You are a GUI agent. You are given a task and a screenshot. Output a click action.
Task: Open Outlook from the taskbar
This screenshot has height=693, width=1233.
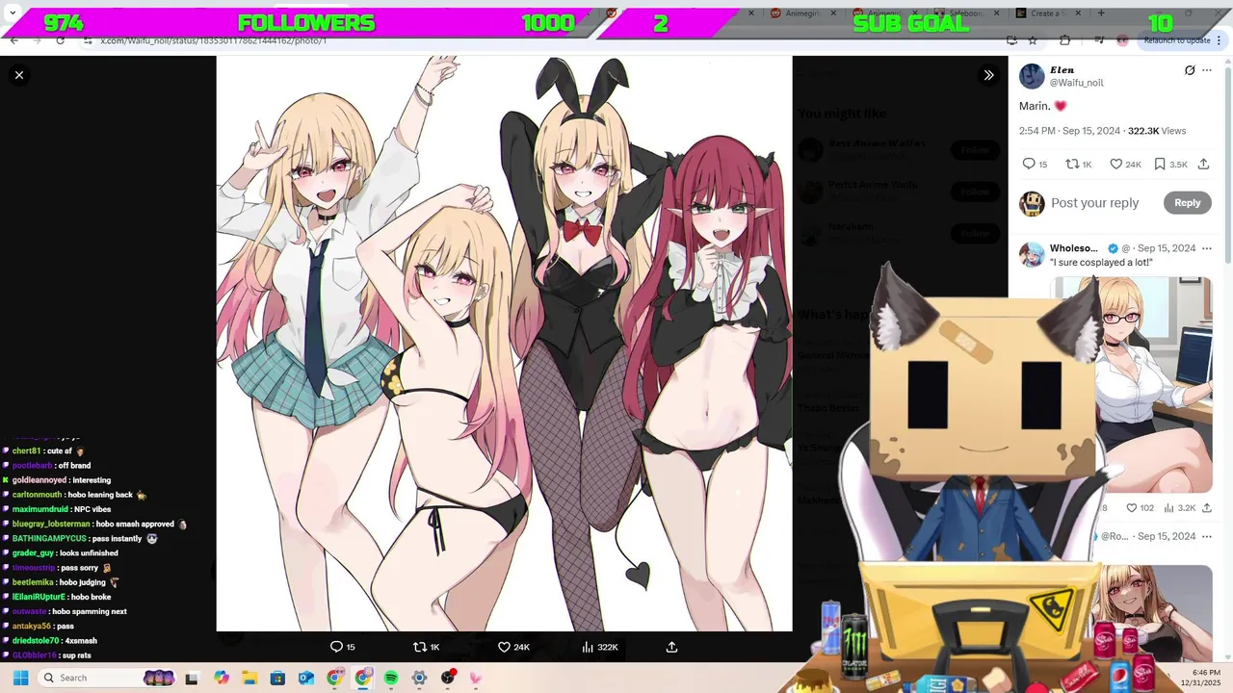[x=306, y=678]
